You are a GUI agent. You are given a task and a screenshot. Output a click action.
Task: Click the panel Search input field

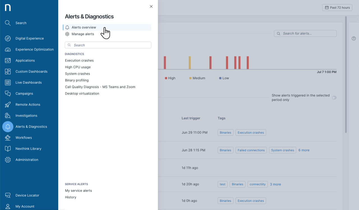108,45
